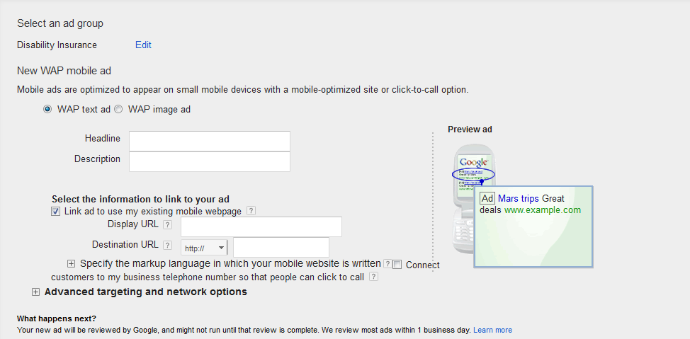This screenshot has height=339, width=690.
Task: Click Edit next to Disability Insurance
Action: tap(143, 45)
